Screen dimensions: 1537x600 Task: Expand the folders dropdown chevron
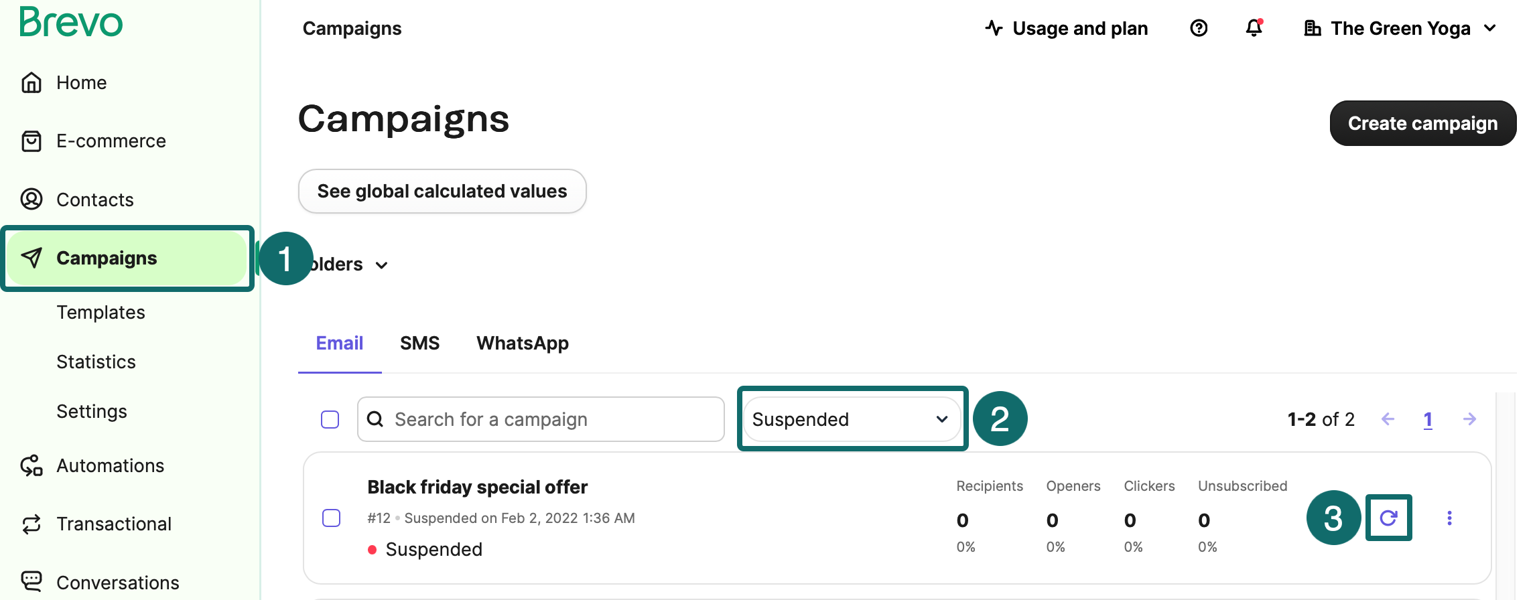(x=381, y=265)
